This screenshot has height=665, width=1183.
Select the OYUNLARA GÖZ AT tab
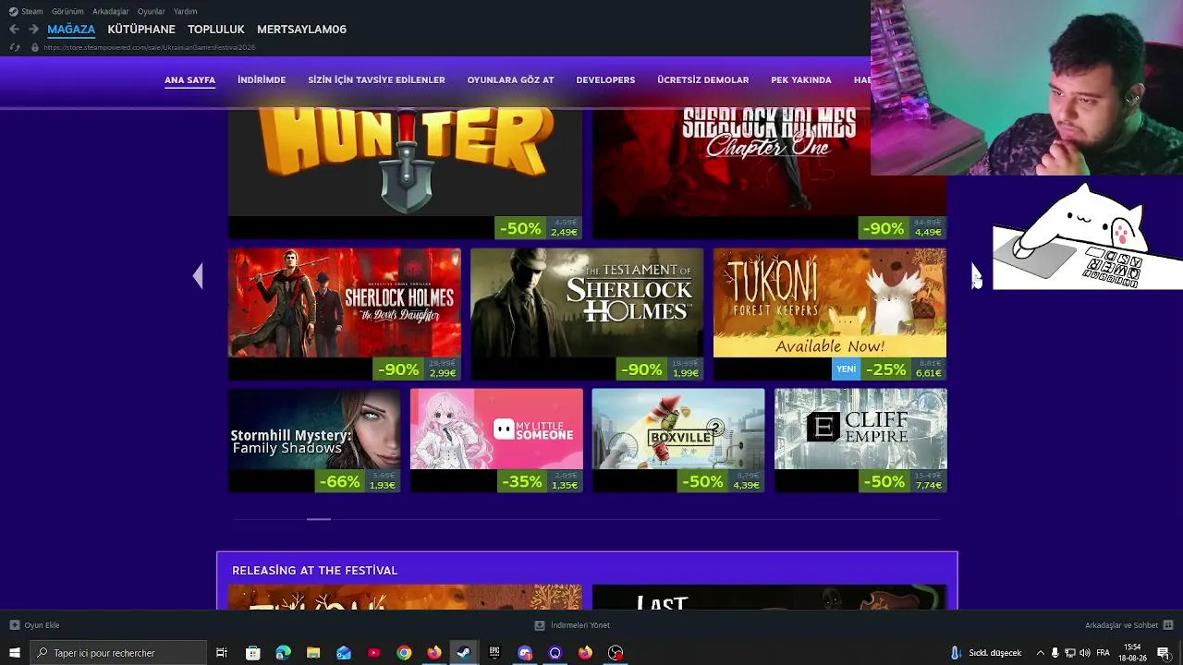pyautogui.click(x=510, y=80)
